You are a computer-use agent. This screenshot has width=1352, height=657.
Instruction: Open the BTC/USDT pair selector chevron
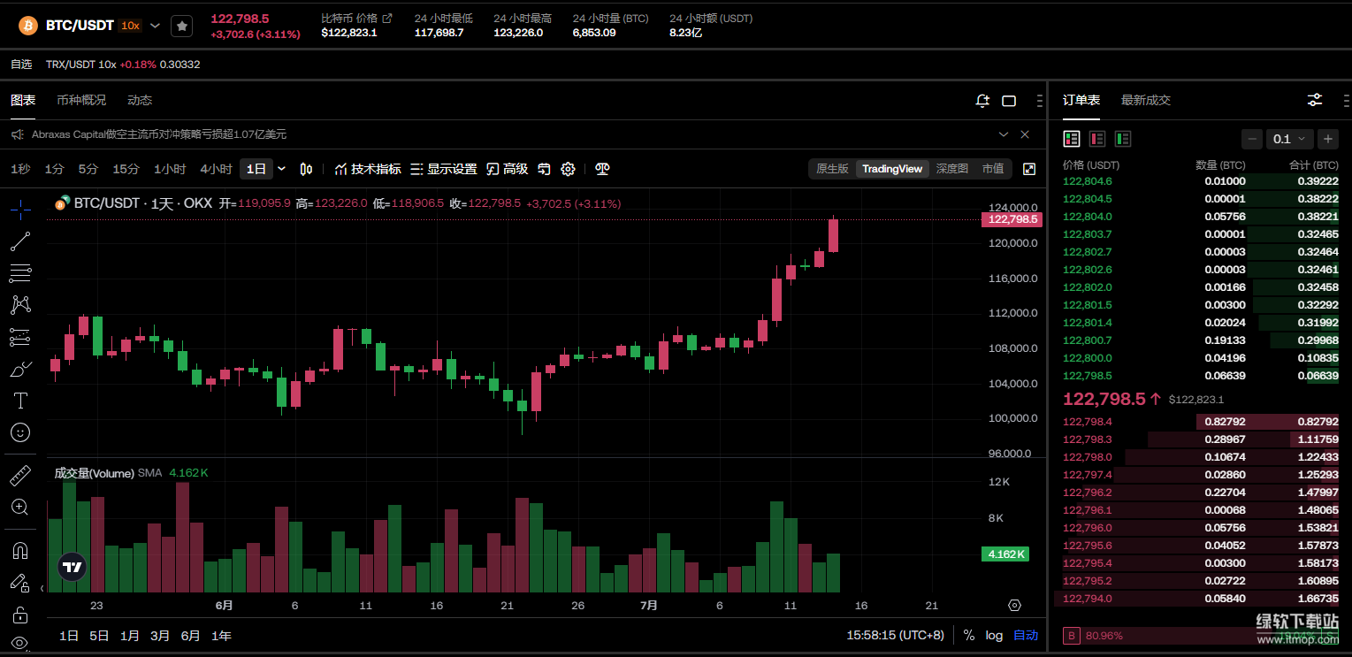click(x=156, y=26)
